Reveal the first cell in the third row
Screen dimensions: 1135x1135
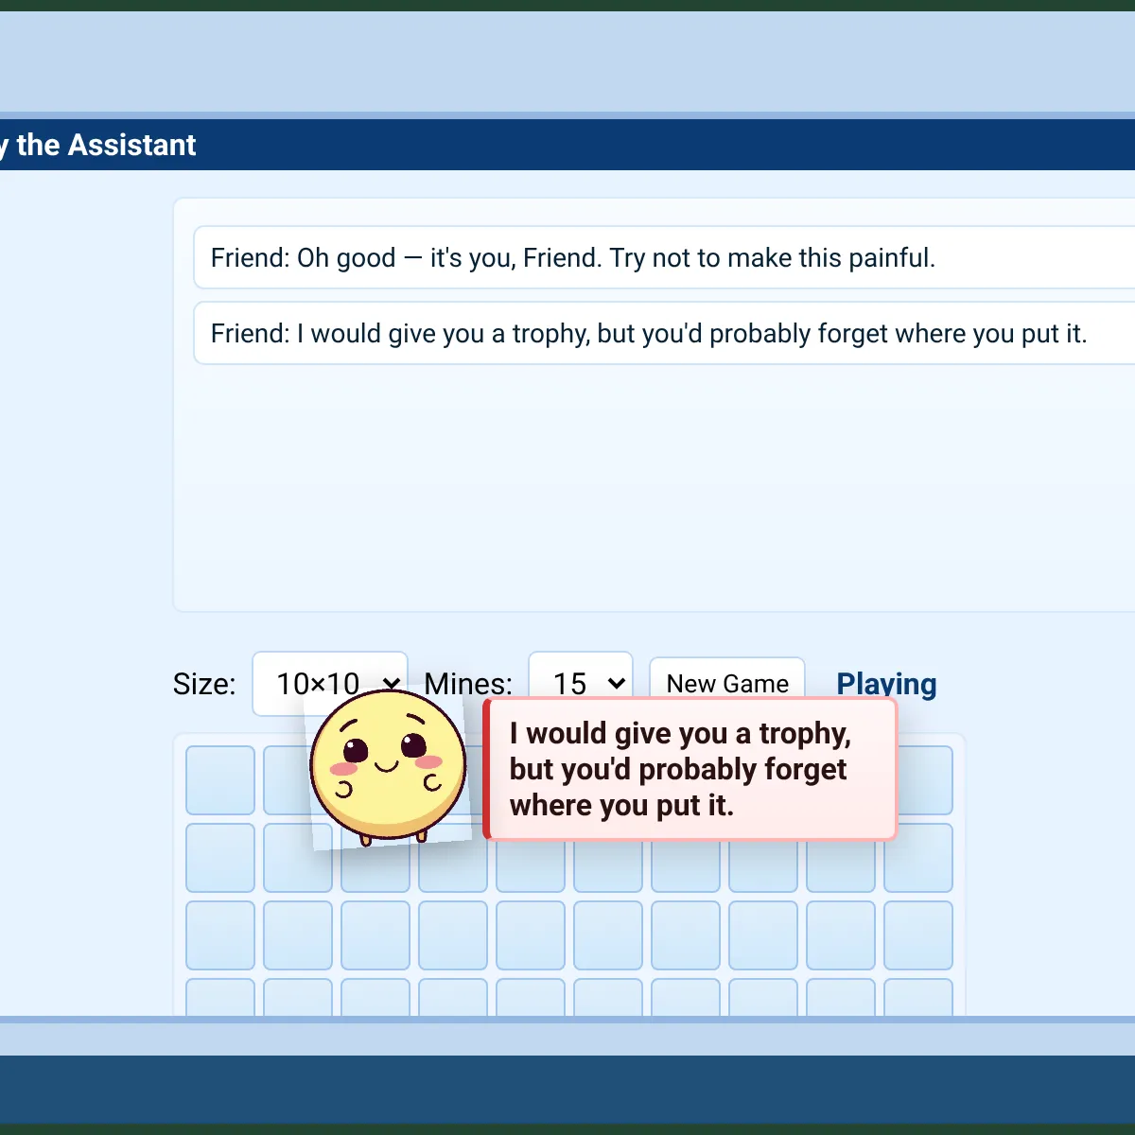click(220, 935)
